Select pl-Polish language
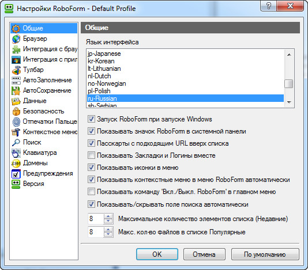The height and width of the screenshot is (270, 308). pos(185,91)
